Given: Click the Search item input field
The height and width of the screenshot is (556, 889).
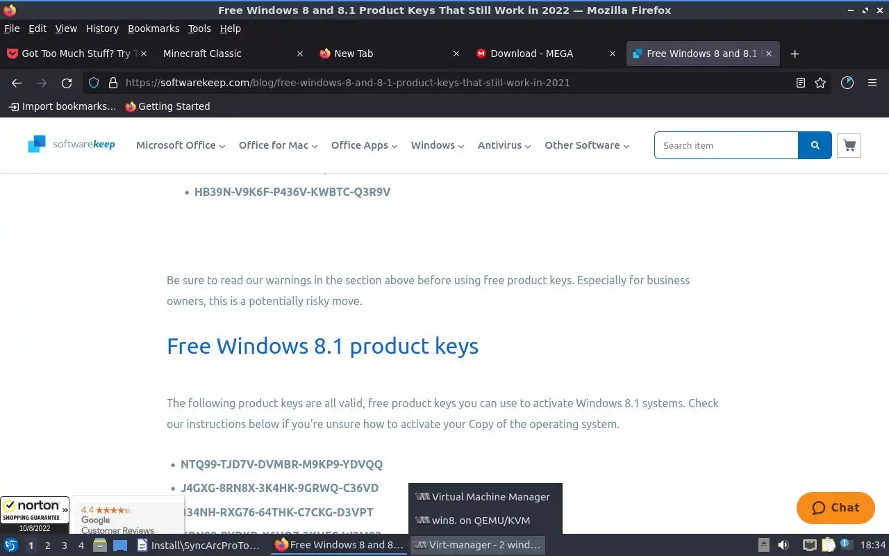Looking at the screenshot, I should [726, 145].
